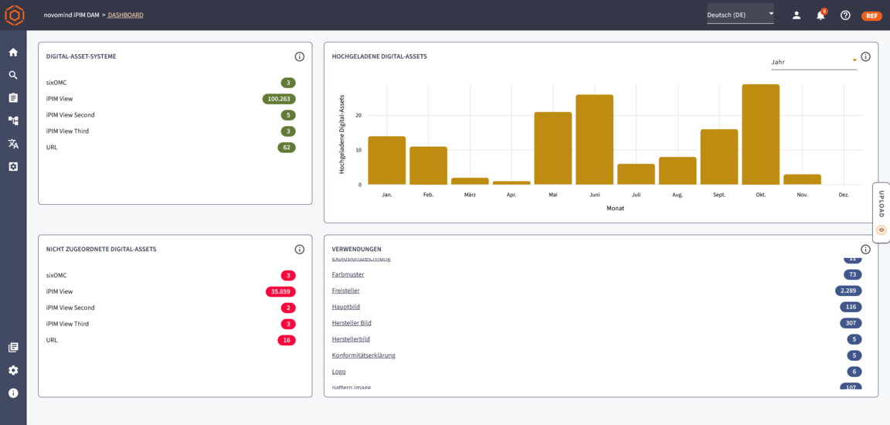The width and height of the screenshot is (890, 425).
Task: Click the help question mark icon
Action: 845,15
